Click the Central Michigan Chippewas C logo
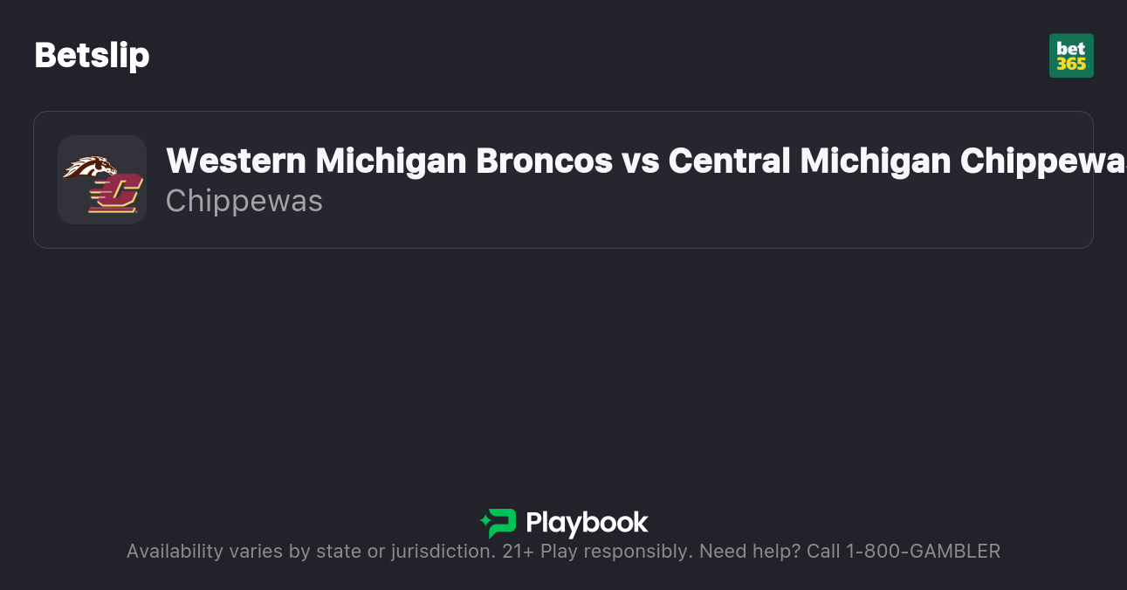Image resolution: width=1127 pixels, height=590 pixels. click(116, 193)
